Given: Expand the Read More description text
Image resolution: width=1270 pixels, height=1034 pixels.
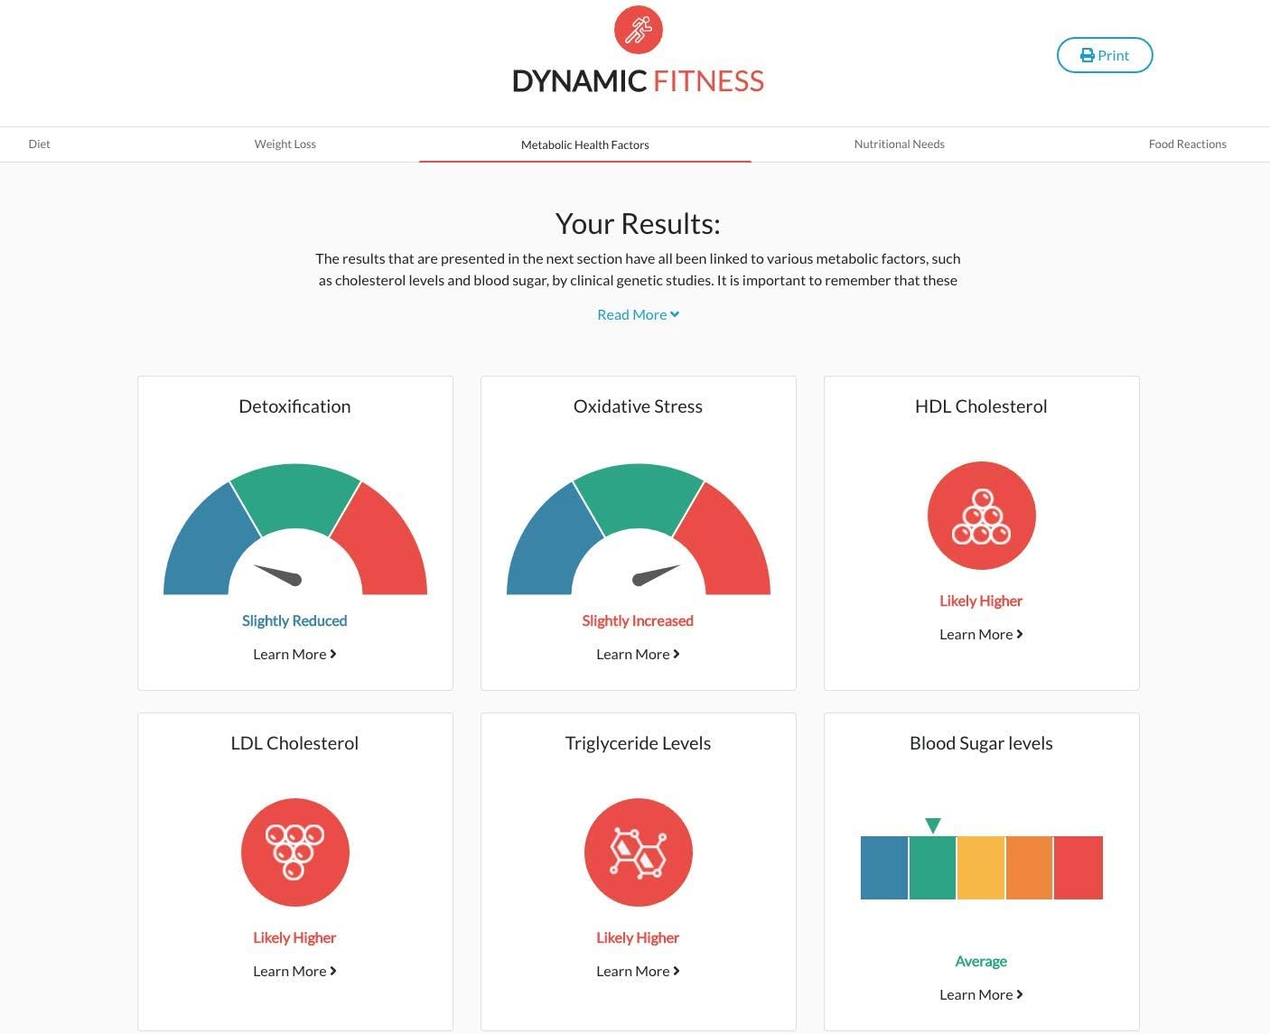Looking at the screenshot, I should pyautogui.click(x=638, y=314).
